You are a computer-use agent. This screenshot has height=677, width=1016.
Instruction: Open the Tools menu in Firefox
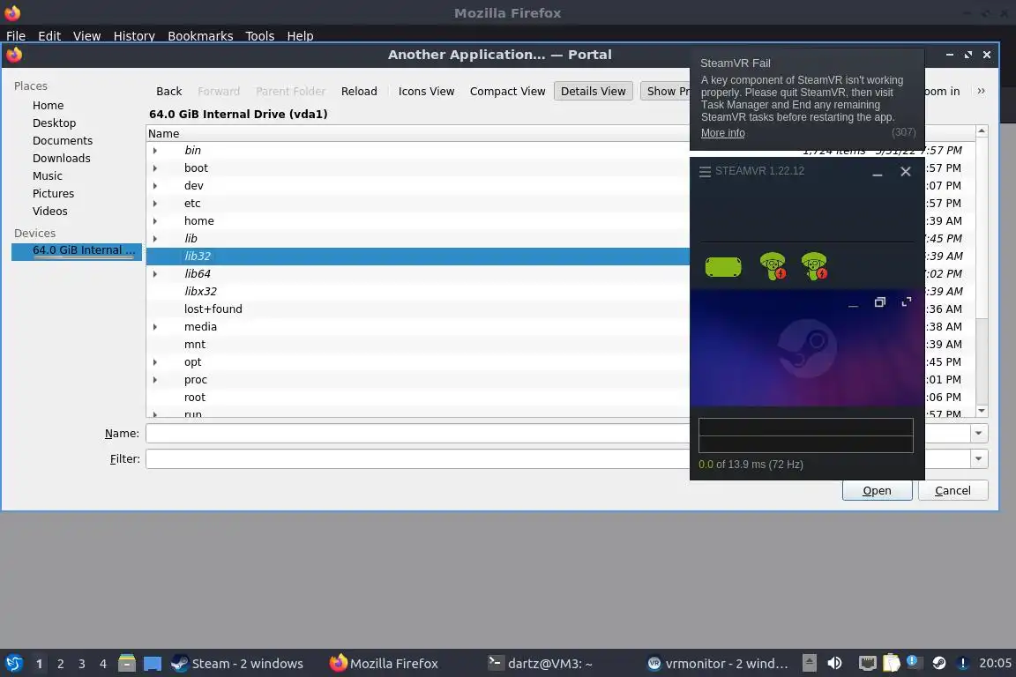point(260,36)
